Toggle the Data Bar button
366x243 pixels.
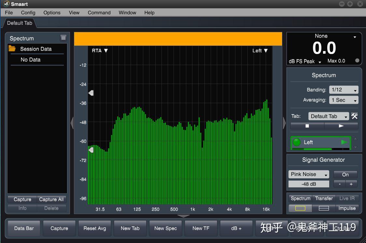coord(24,228)
